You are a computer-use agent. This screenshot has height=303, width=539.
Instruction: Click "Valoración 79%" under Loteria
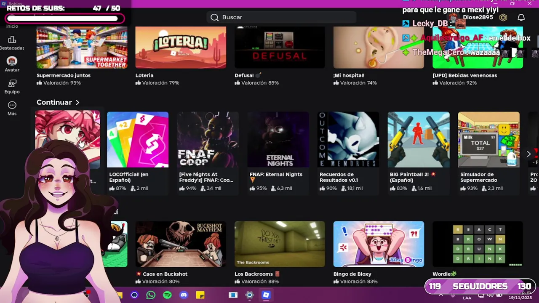pyautogui.click(x=157, y=83)
